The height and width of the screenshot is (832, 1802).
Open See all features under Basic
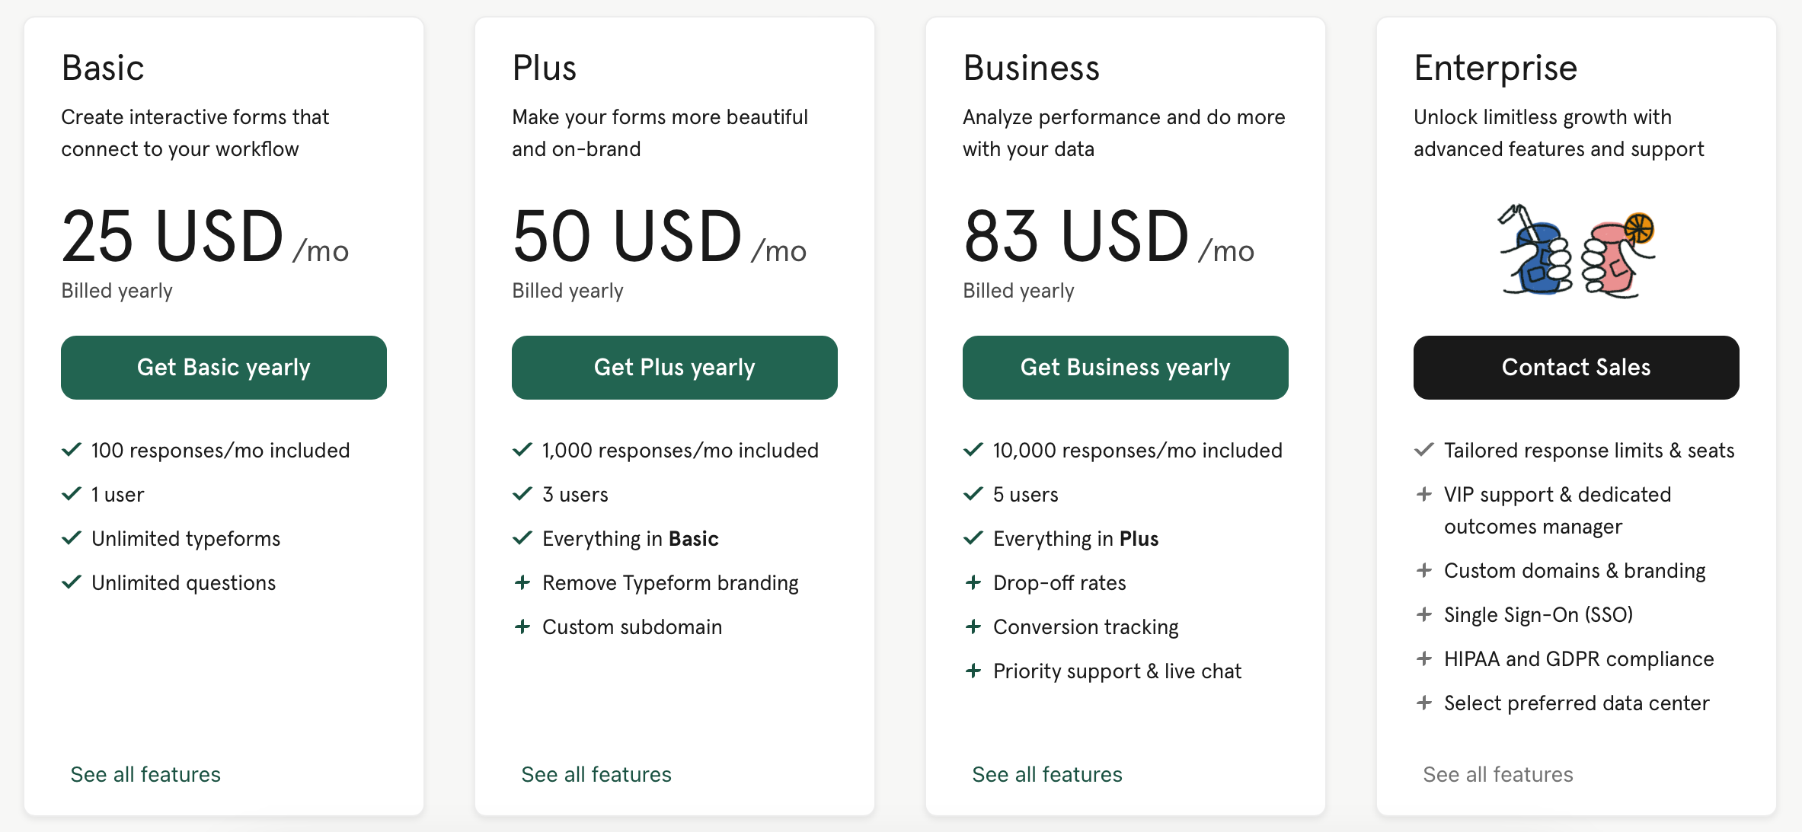pyautogui.click(x=145, y=774)
